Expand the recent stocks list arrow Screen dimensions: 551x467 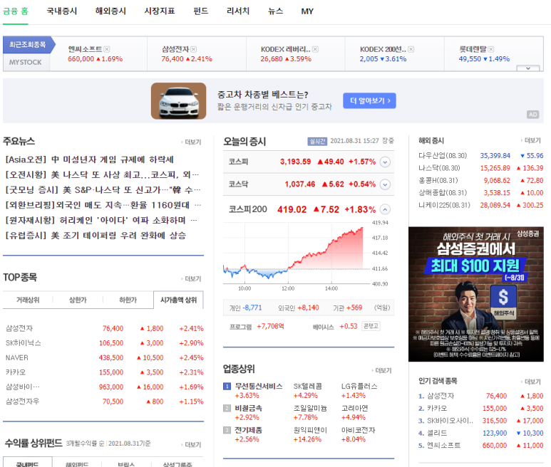click(x=527, y=68)
